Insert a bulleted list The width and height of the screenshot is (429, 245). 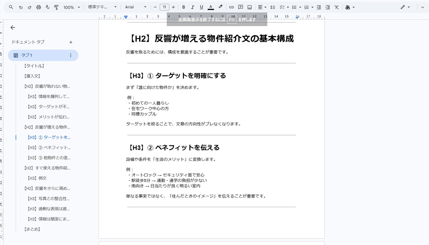294,7
